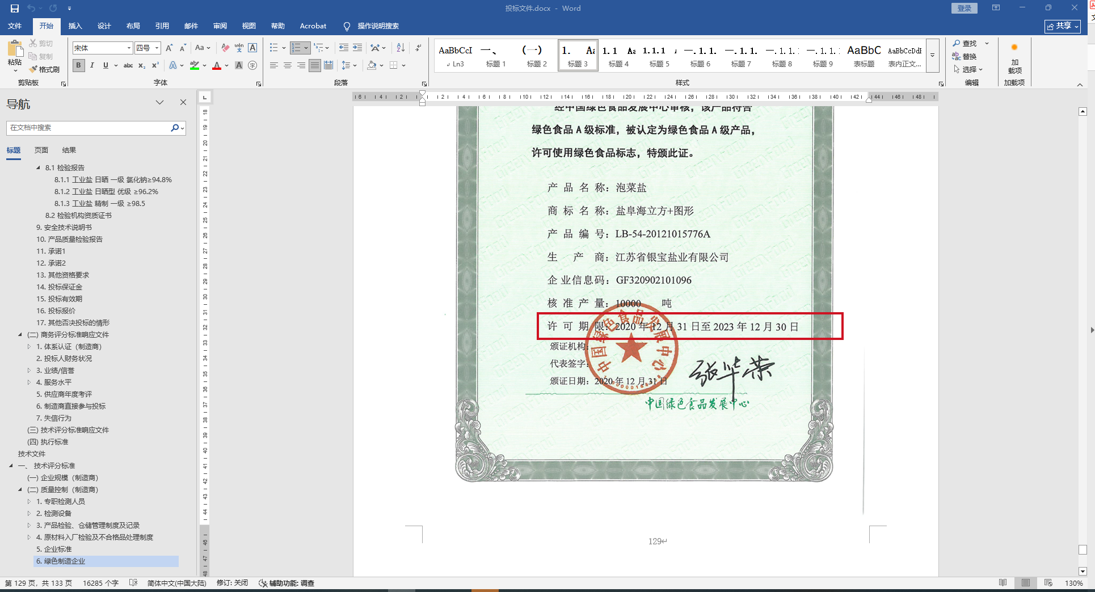Viewport: 1095px width, 592px height.
Task: Click the vertical scrollbar down arrow
Action: (1083, 572)
